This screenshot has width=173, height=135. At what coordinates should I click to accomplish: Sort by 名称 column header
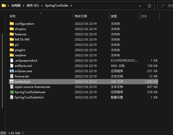[x=13, y=16]
